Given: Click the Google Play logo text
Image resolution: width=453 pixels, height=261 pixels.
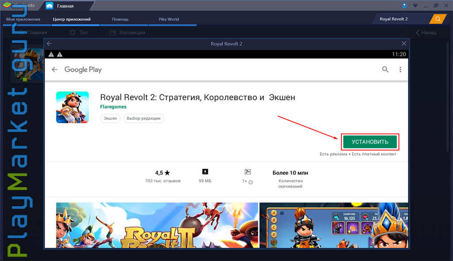Looking at the screenshot, I should pos(83,69).
